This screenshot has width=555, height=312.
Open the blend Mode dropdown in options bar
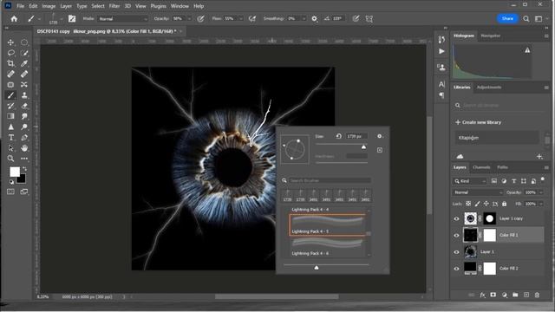(123, 19)
